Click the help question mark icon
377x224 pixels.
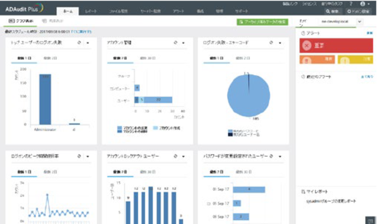[351, 4]
